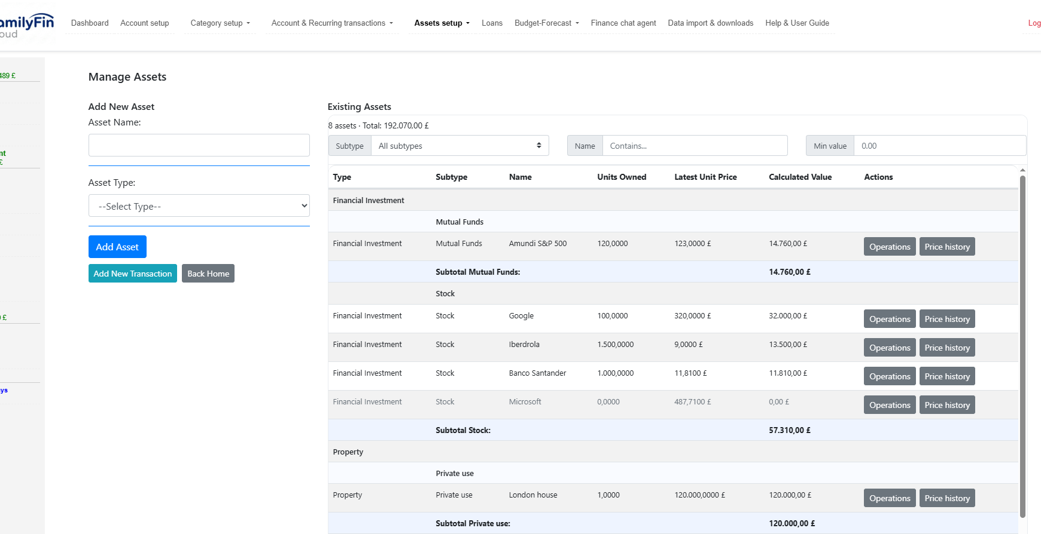Open Data import & downloads
The height and width of the screenshot is (534, 1041).
tap(711, 23)
